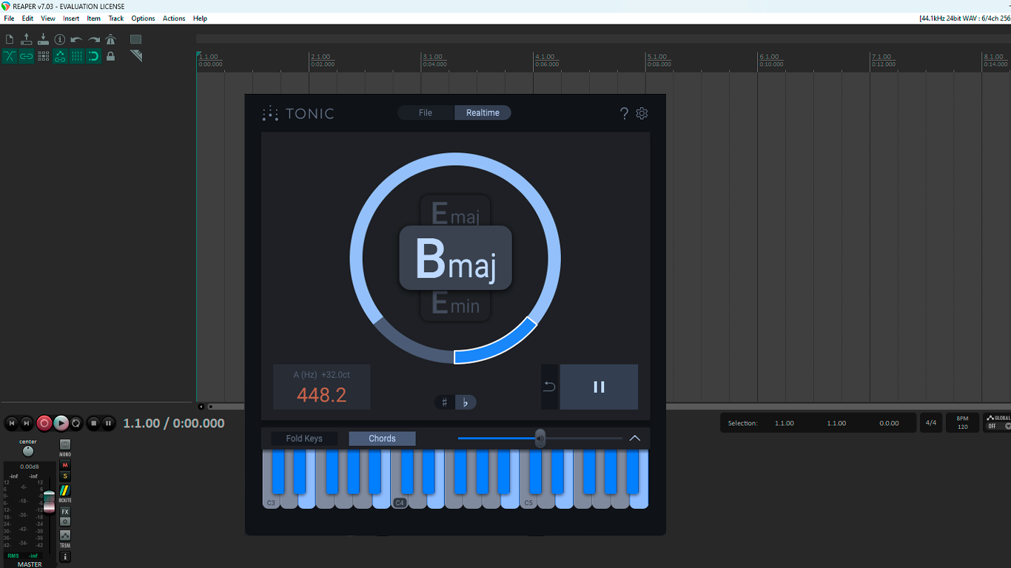Select flat notation toggle in Tonic
Image resolution: width=1011 pixels, height=568 pixels.
point(466,402)
